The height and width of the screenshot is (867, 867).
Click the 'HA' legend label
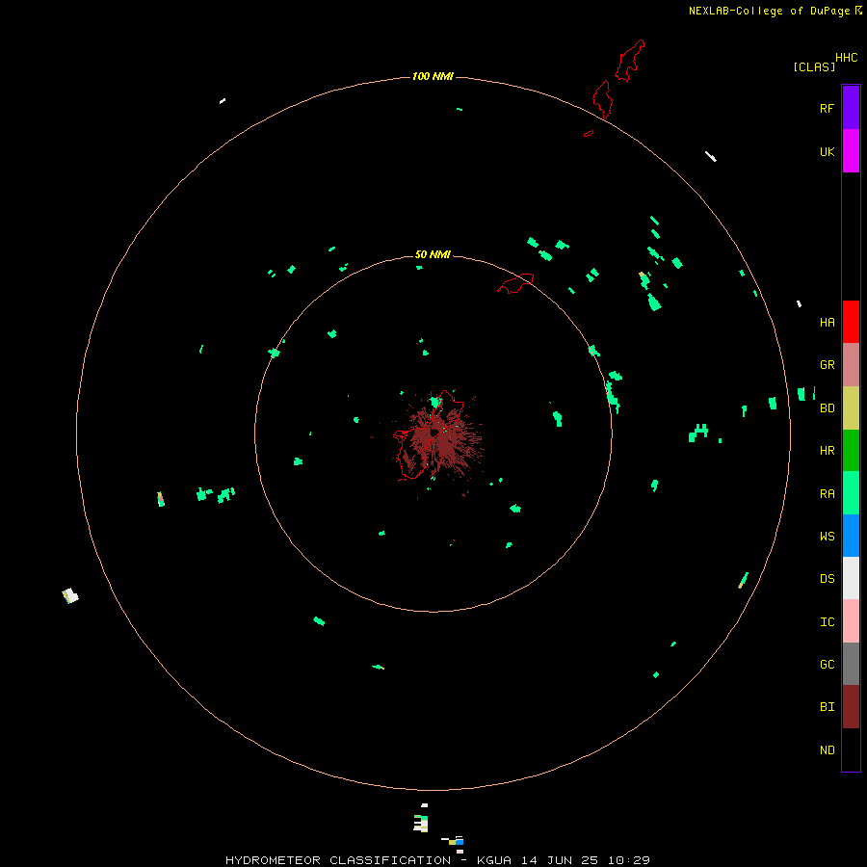pyautogui.click(x=827, y=323)
